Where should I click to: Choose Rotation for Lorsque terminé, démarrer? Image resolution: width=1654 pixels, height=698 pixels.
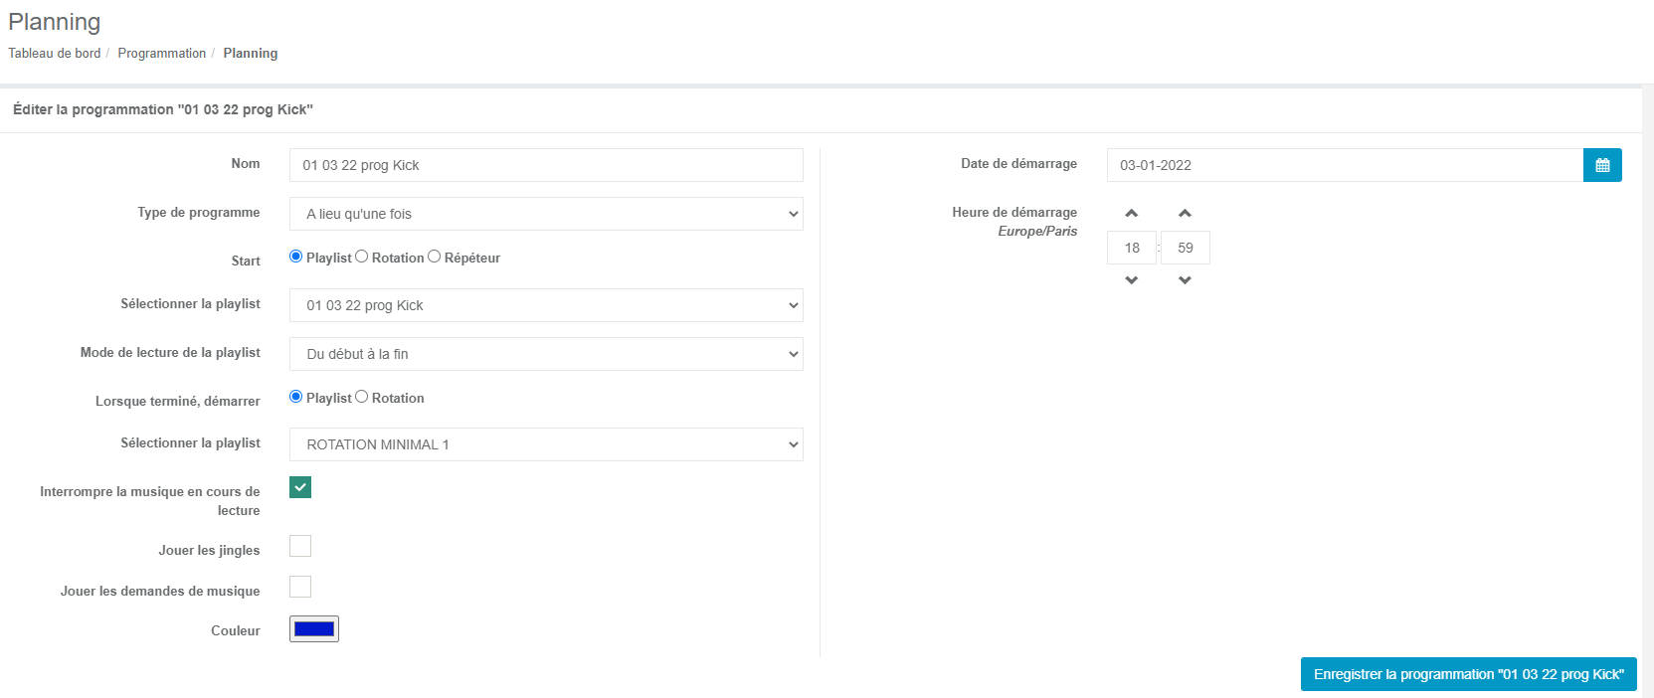(x=361, y=397)
